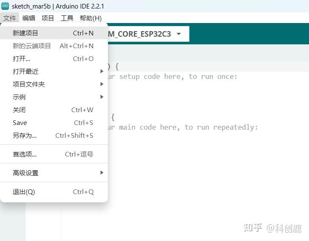Click the 文件 menu bar item
Screen dimensions: 309x241
[9, 18]
